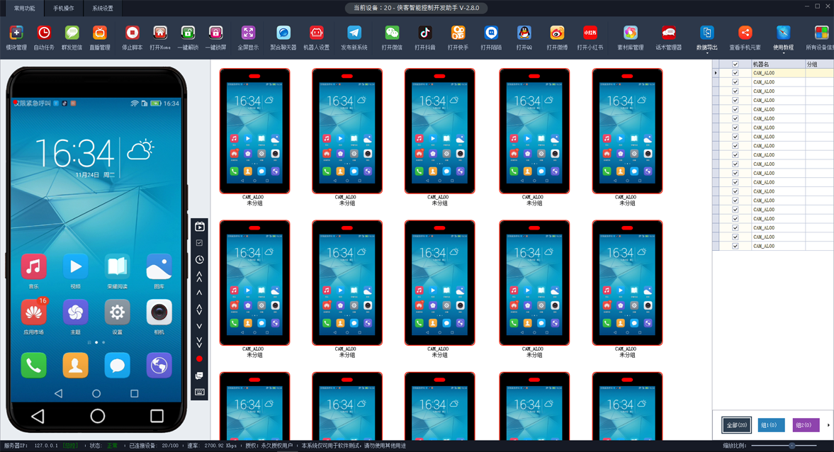Image resolution: width=834 pixels, height=452 pixels.
Task: Click the 缩放比例 zoom slider
Action: (791, 446)
